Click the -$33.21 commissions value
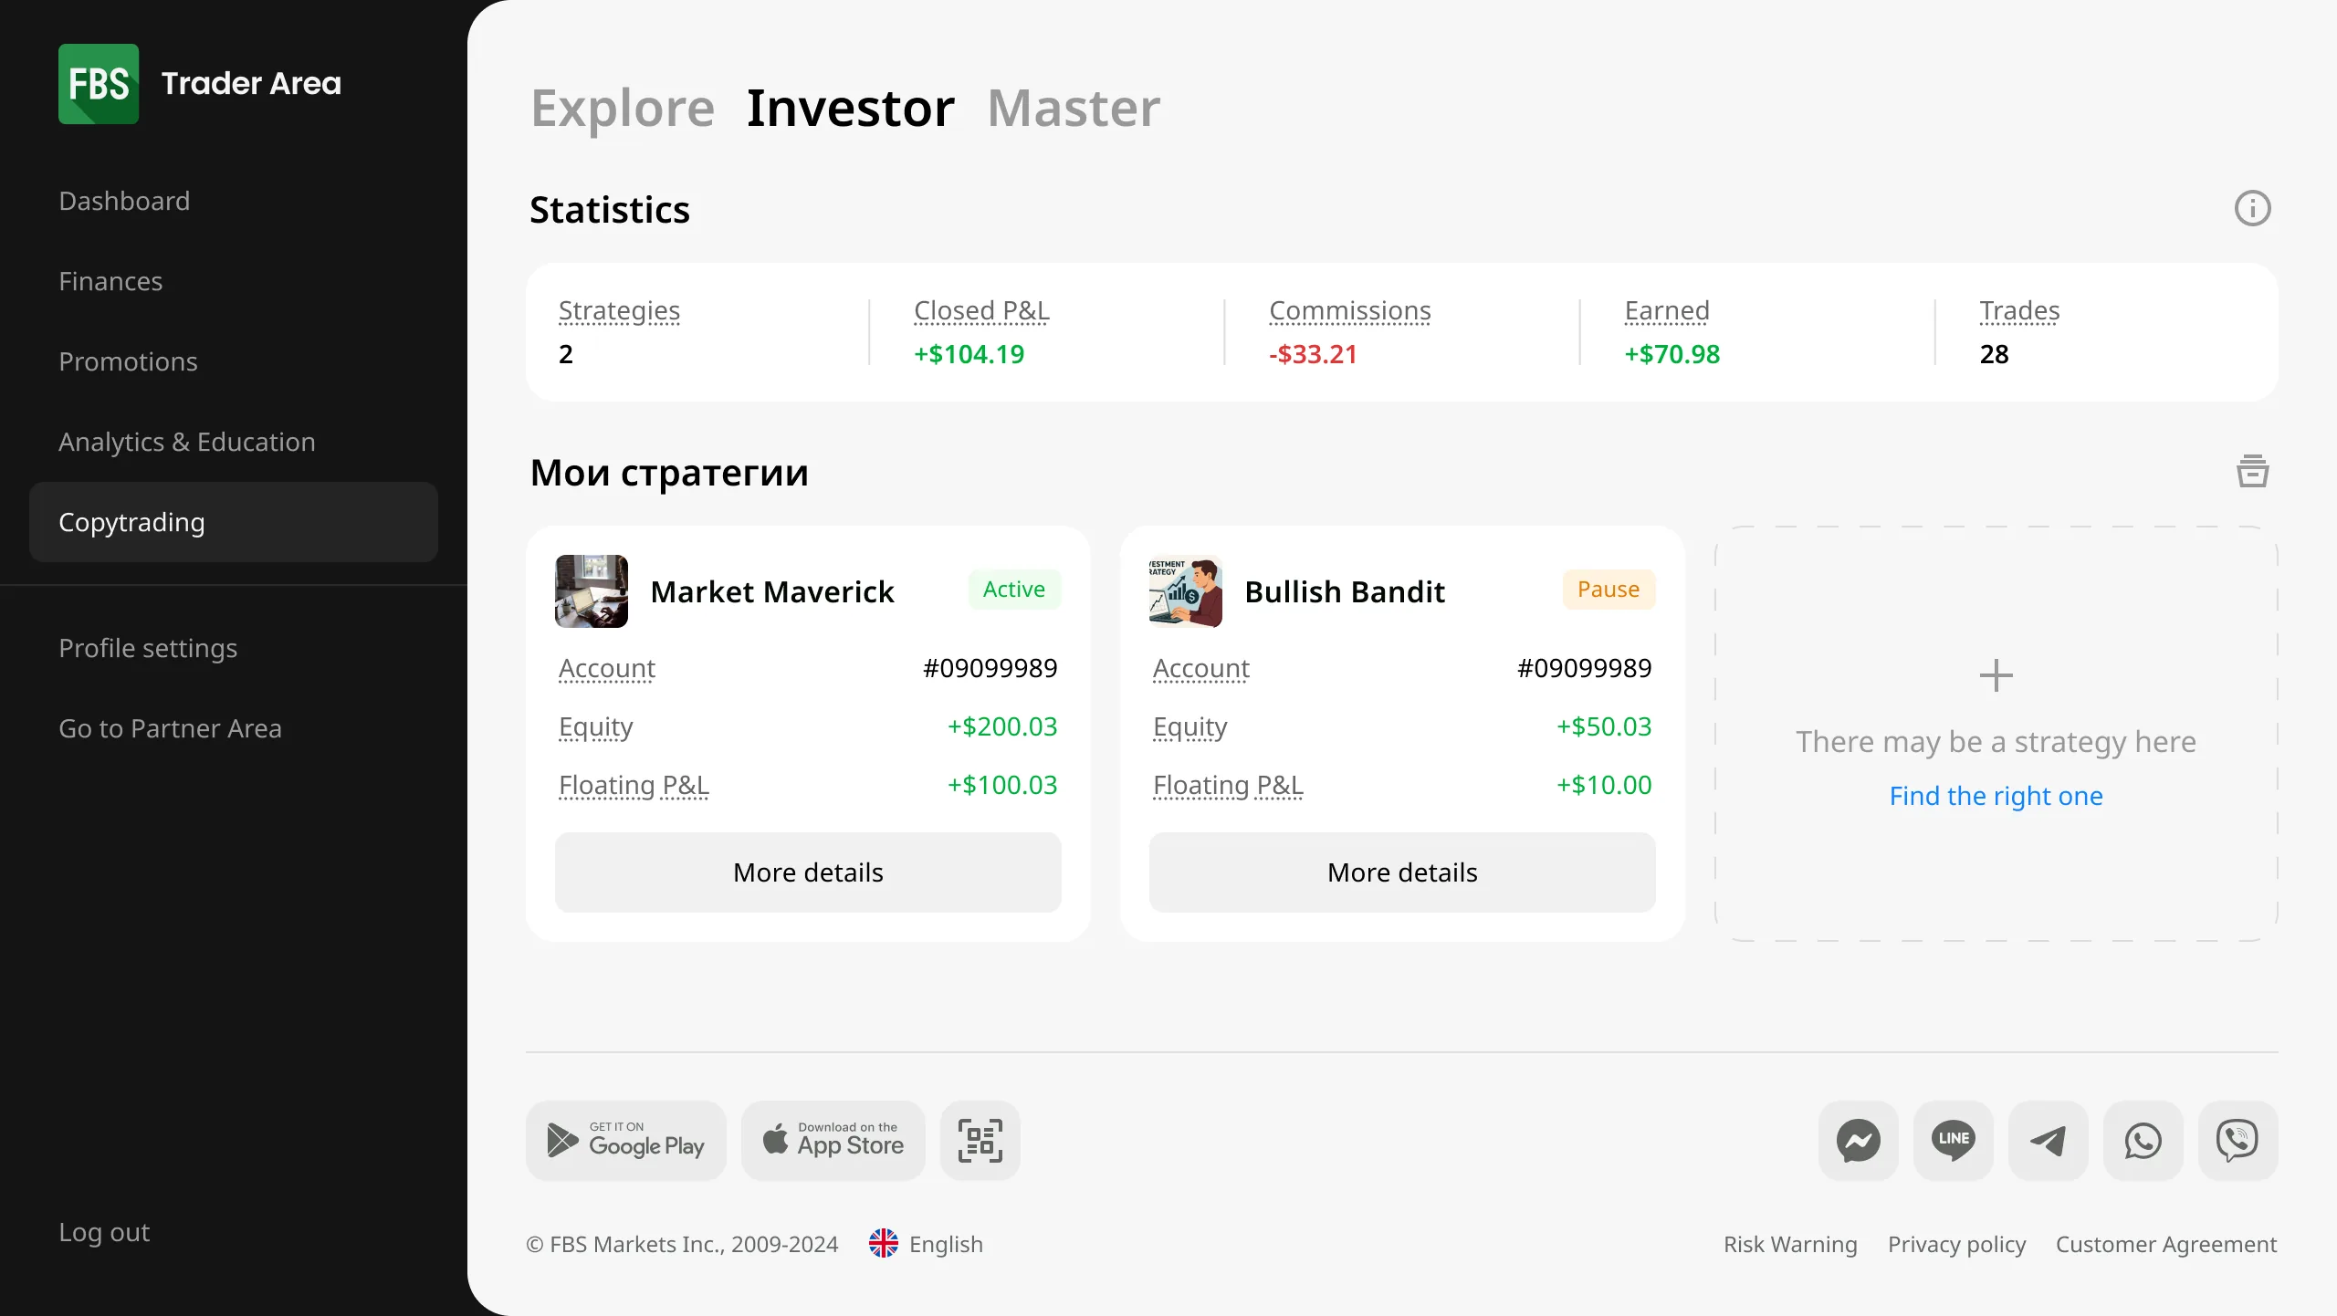Screen dimensions: 2337x1316 [x=1313, y=354]
